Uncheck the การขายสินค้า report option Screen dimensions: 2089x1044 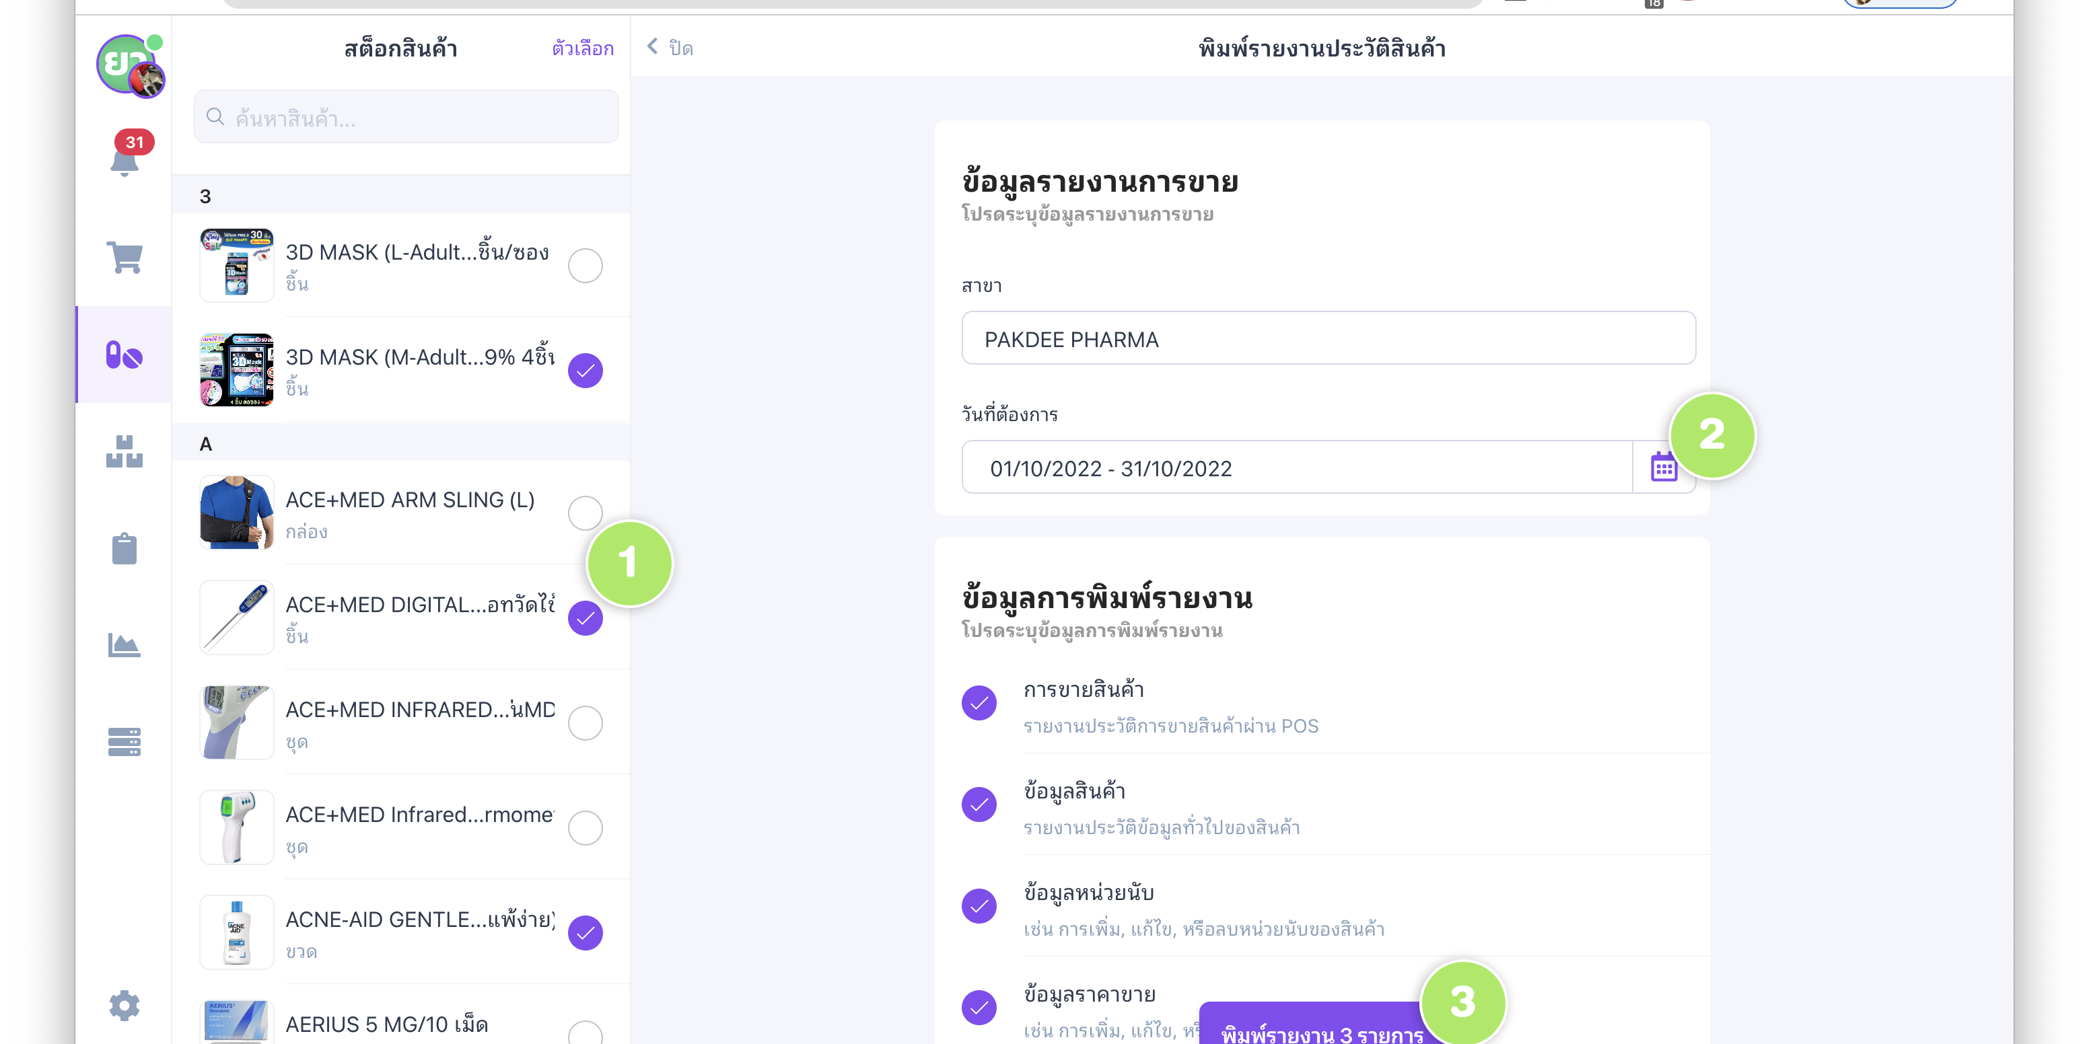979,703
